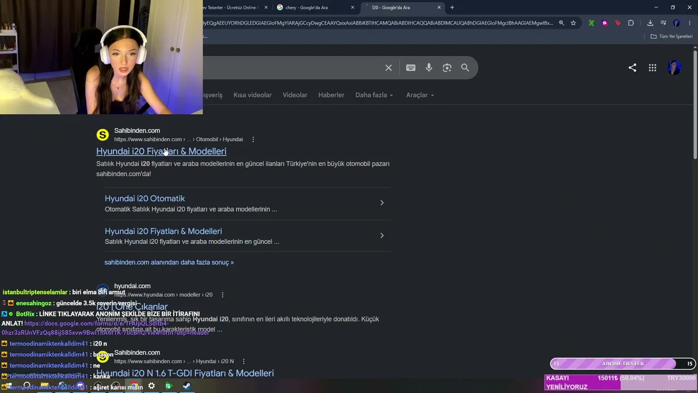Image resolution: width=698 pixels, height=393 pixels.
Task: Open Settings gear in the taskbar
Action: tap(152, 386)
